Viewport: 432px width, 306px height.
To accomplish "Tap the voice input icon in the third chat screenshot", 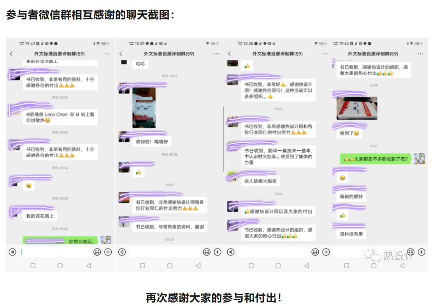I will (231, 252).
